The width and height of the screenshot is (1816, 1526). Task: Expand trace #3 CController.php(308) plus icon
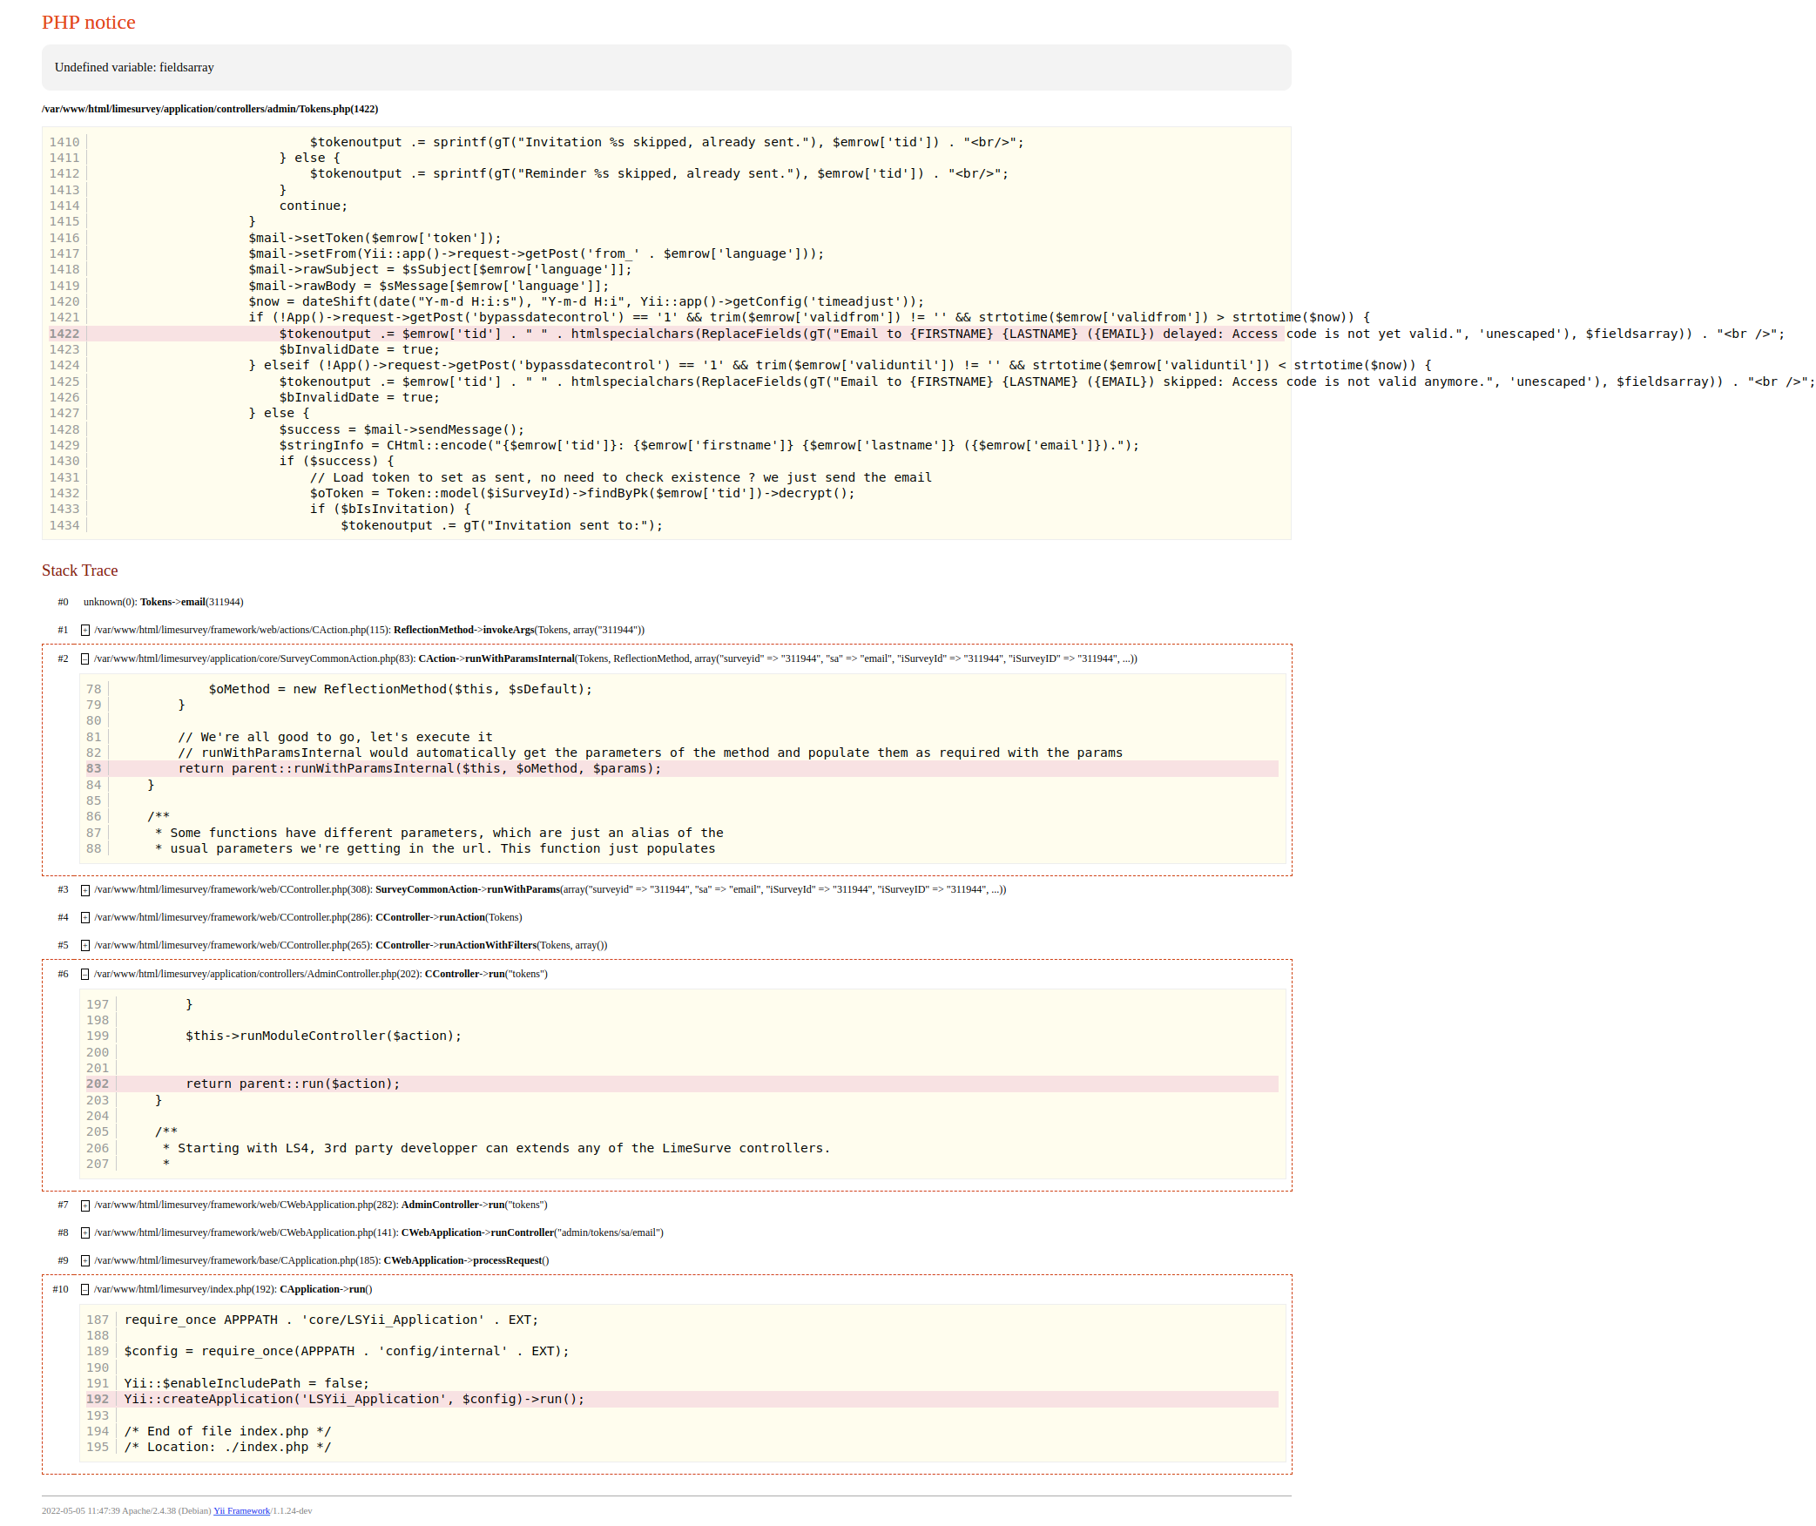85,889
